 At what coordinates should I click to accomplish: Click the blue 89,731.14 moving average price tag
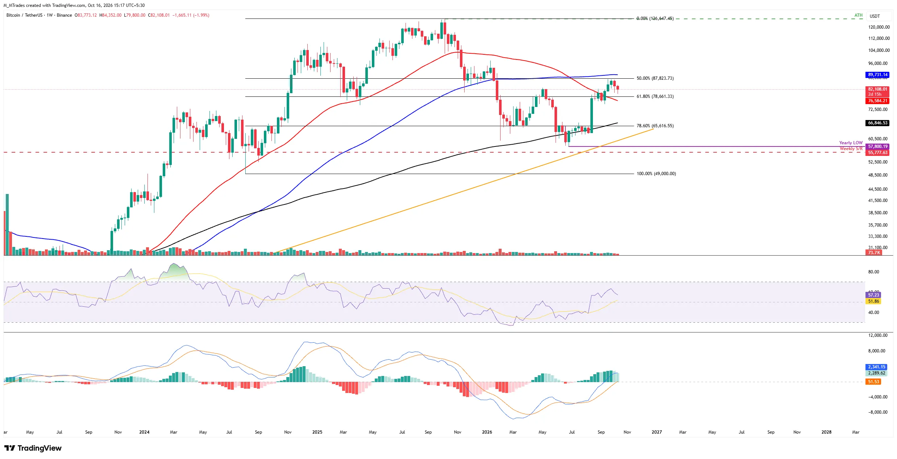click(x=877, y=75)
